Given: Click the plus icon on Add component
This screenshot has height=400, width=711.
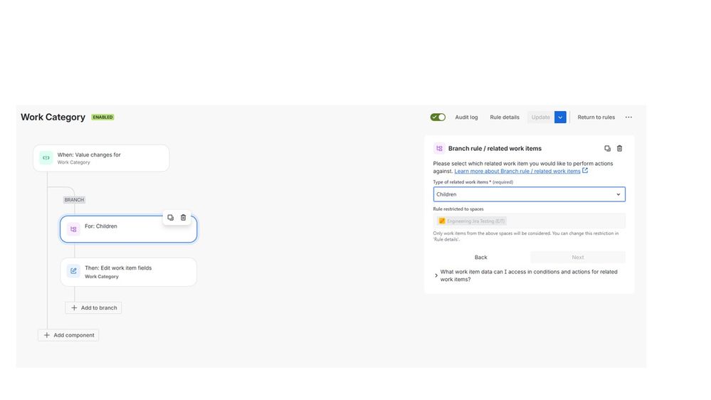Looking at the screenshot, I should pos(47,335).
